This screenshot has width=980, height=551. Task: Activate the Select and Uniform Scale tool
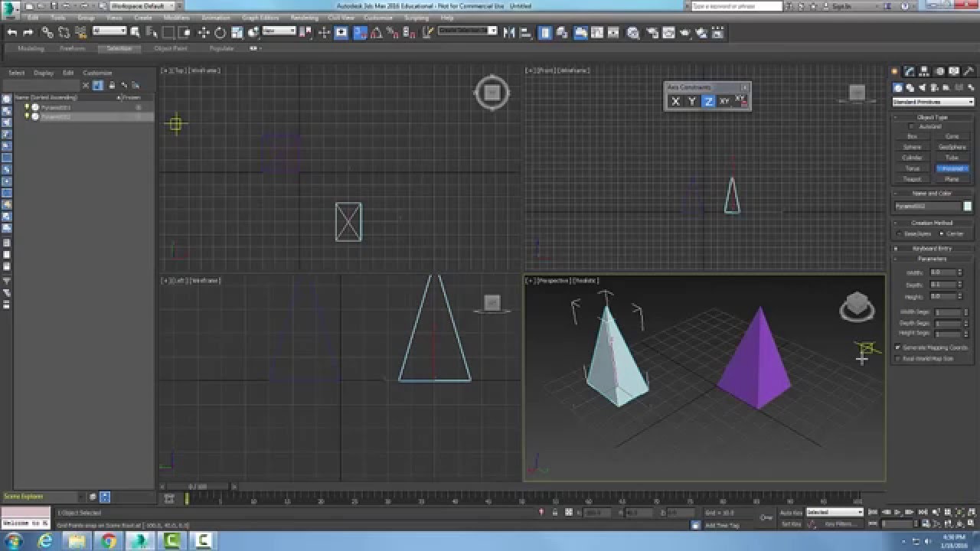[x=237, y=32]
